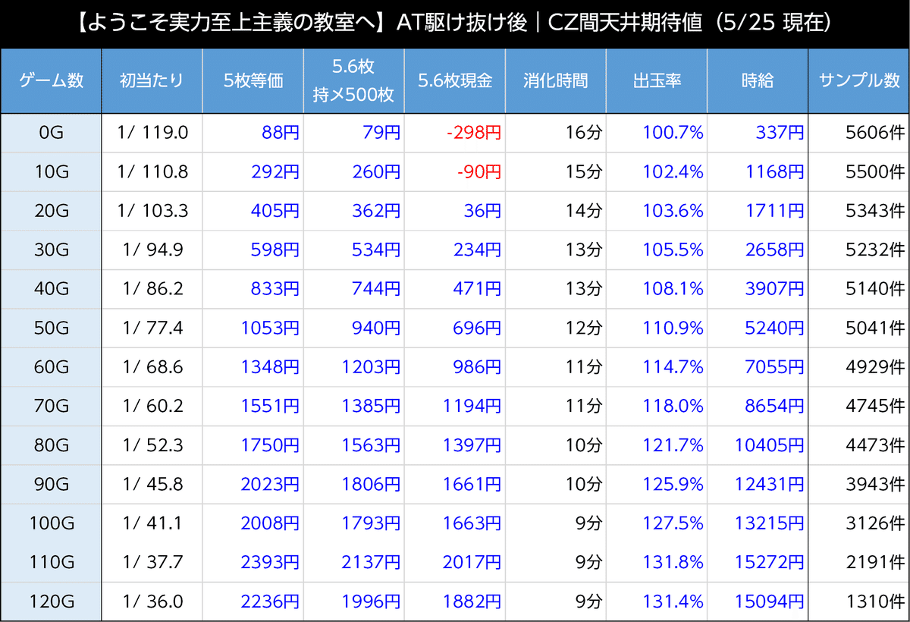Click the 1/ 52.3 probability cell
The image size is (910, 622).
click(152, 445)
